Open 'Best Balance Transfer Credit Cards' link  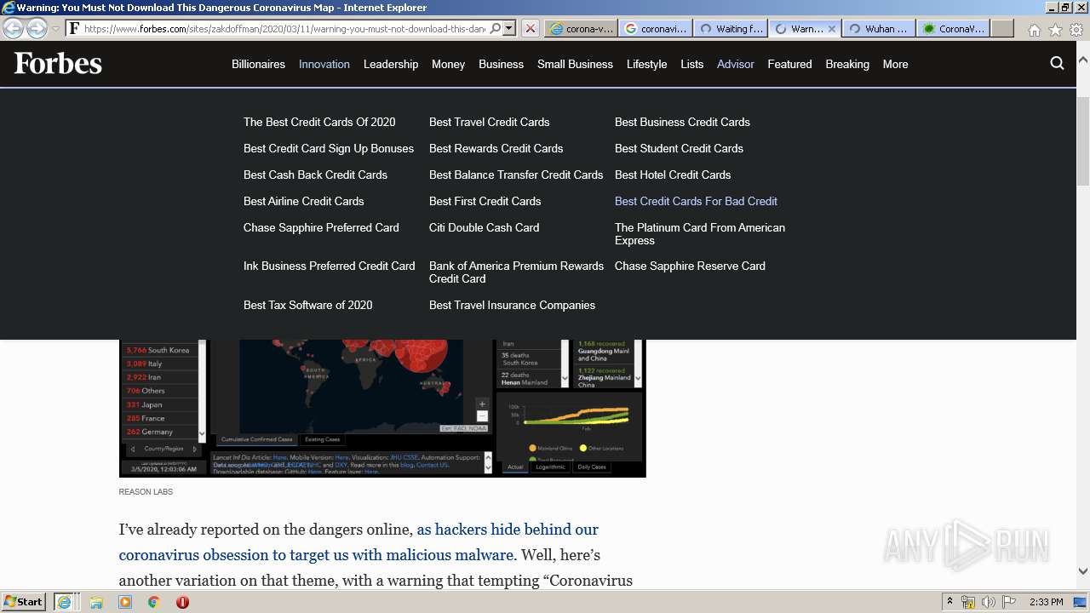(x=516, y=175)
